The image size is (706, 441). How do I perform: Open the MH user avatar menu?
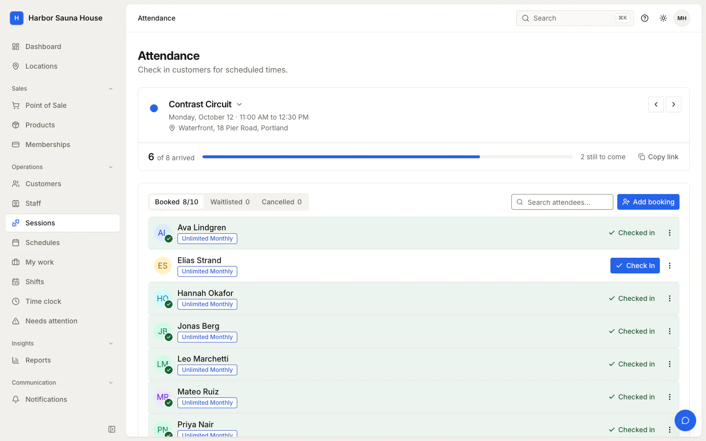click(682, 18)
